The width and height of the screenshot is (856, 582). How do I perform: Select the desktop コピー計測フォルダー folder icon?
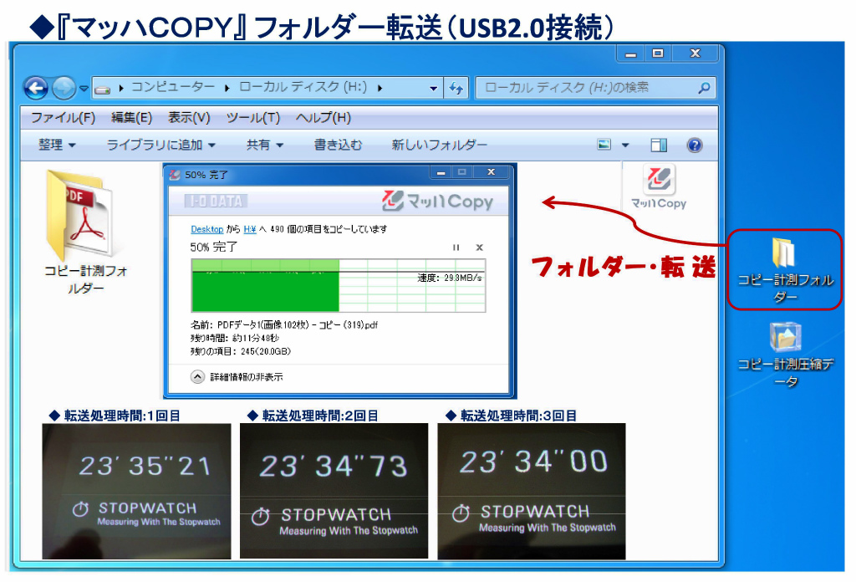click(x=785, y=270)
